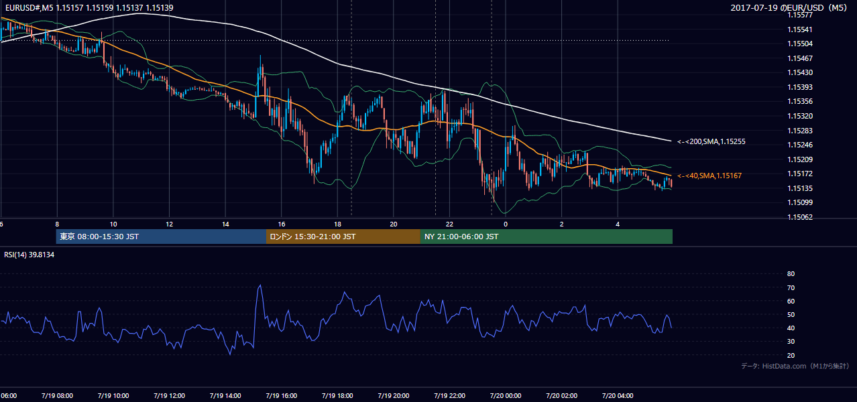Click price axis label 1.15320

pos(799,116)
